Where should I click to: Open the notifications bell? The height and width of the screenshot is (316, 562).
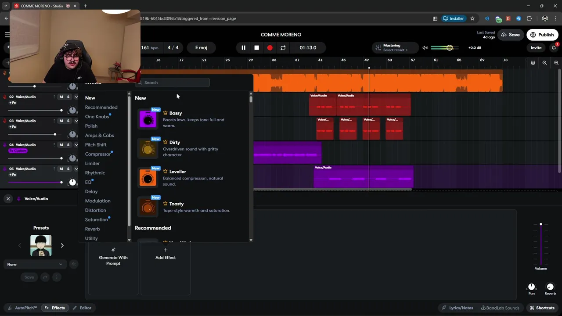(x=554, y=47)
